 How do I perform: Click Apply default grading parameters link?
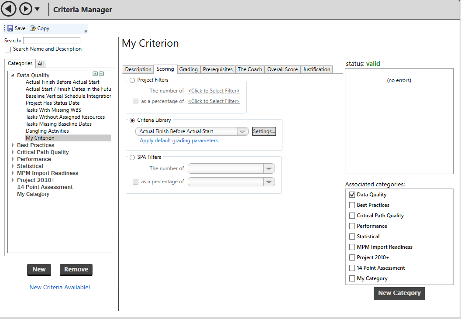(x=179, y=141)
